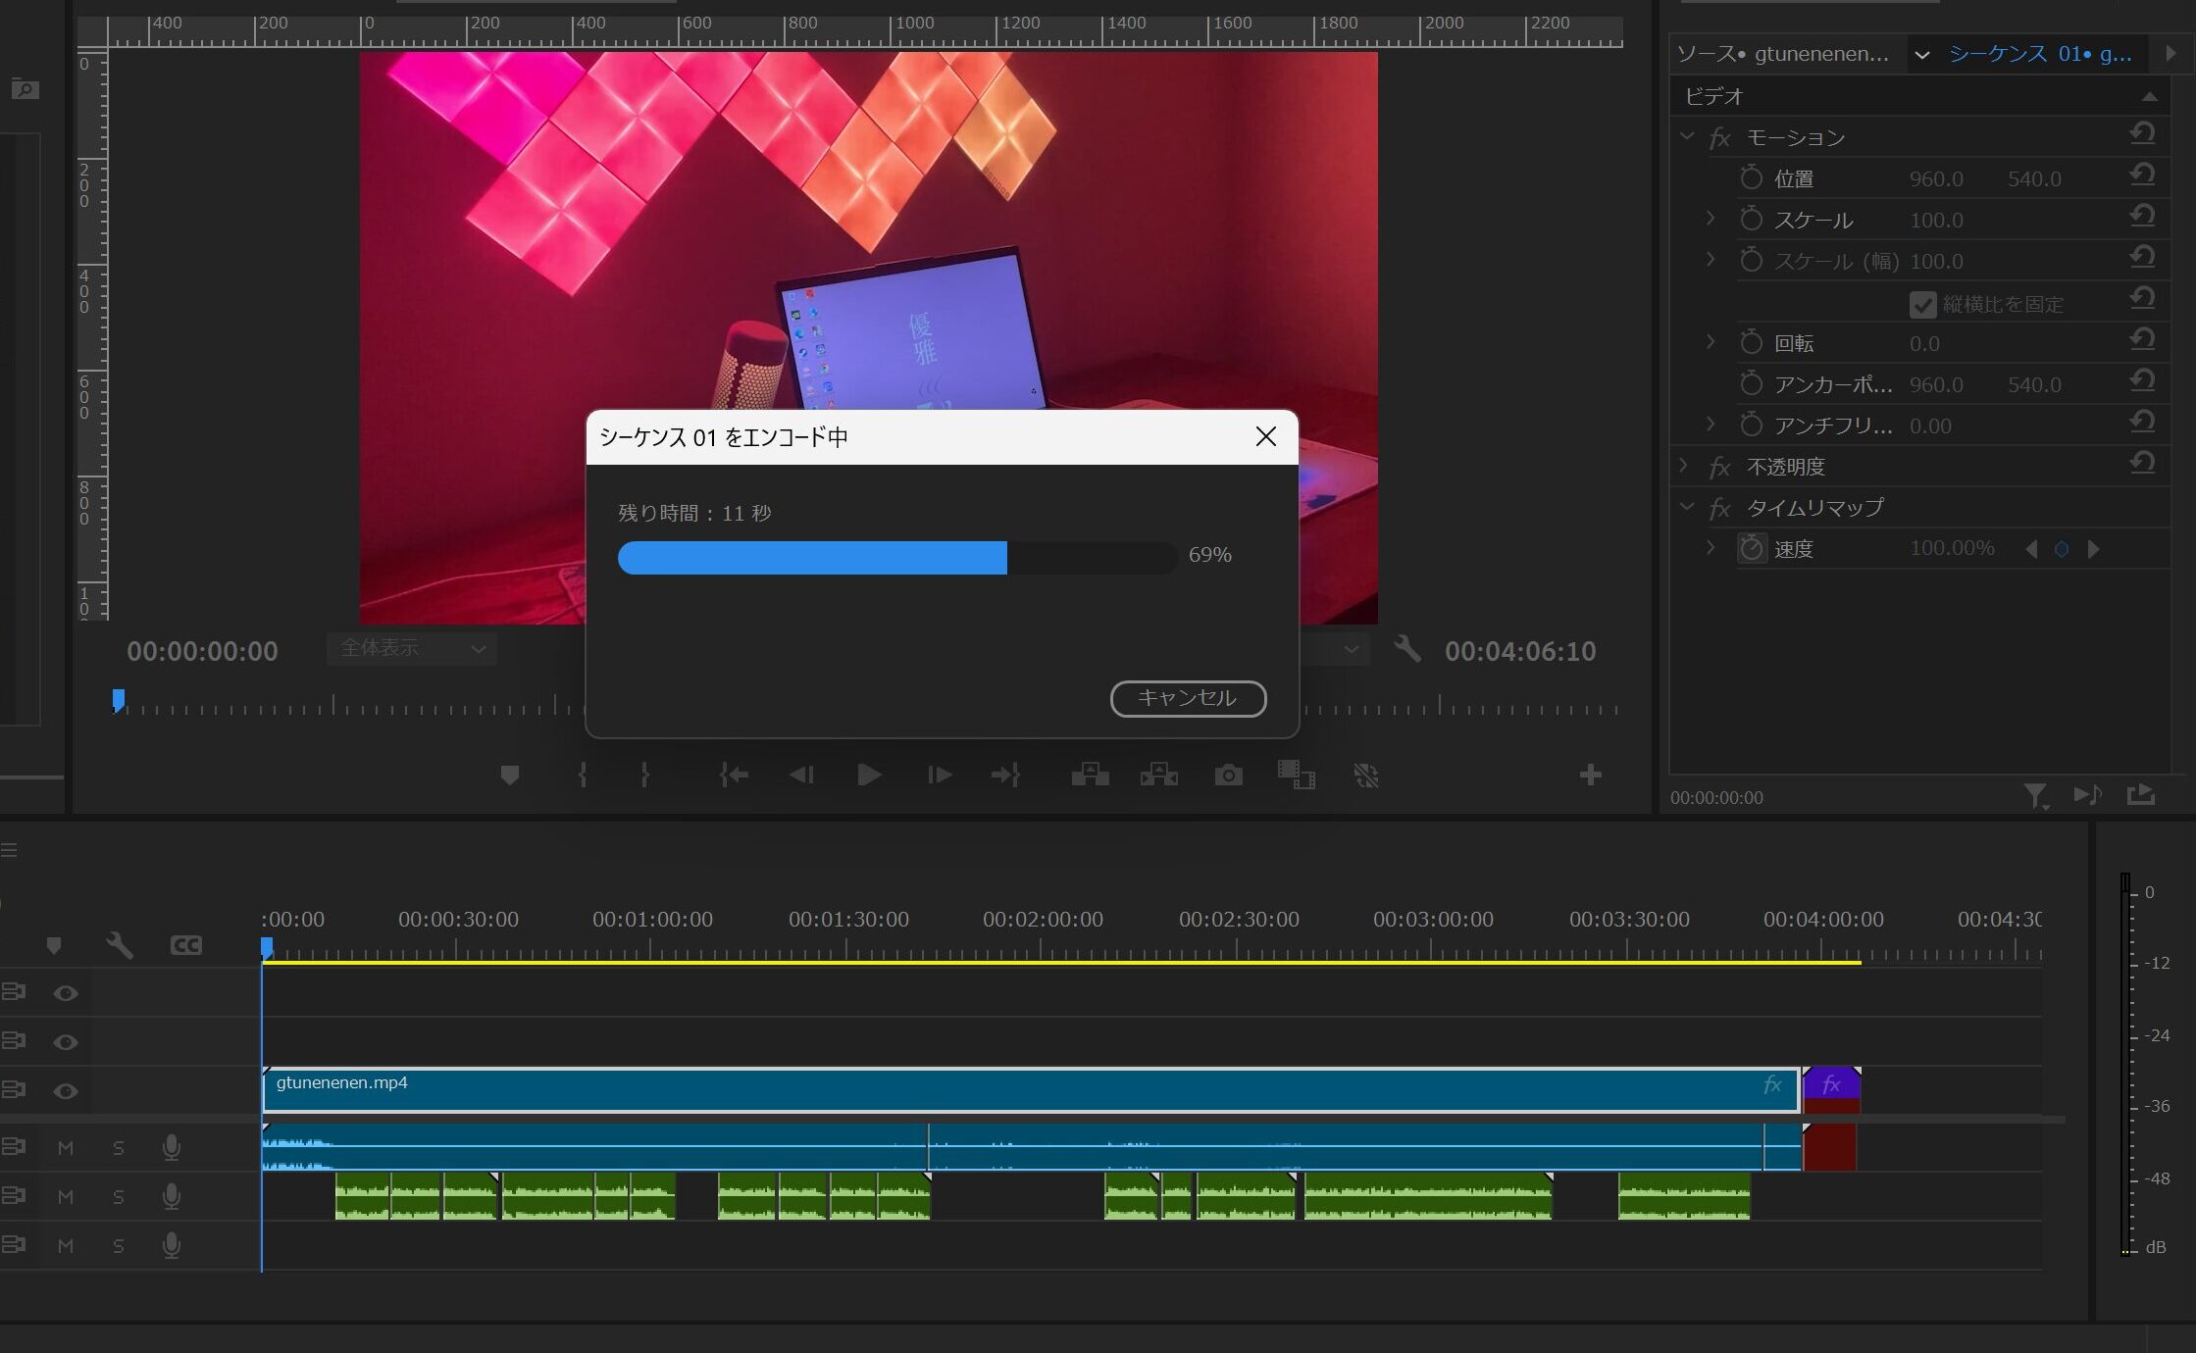Reset the モーション effect
Screen dimensions: 2196x1353
(x=2142, y=134)
